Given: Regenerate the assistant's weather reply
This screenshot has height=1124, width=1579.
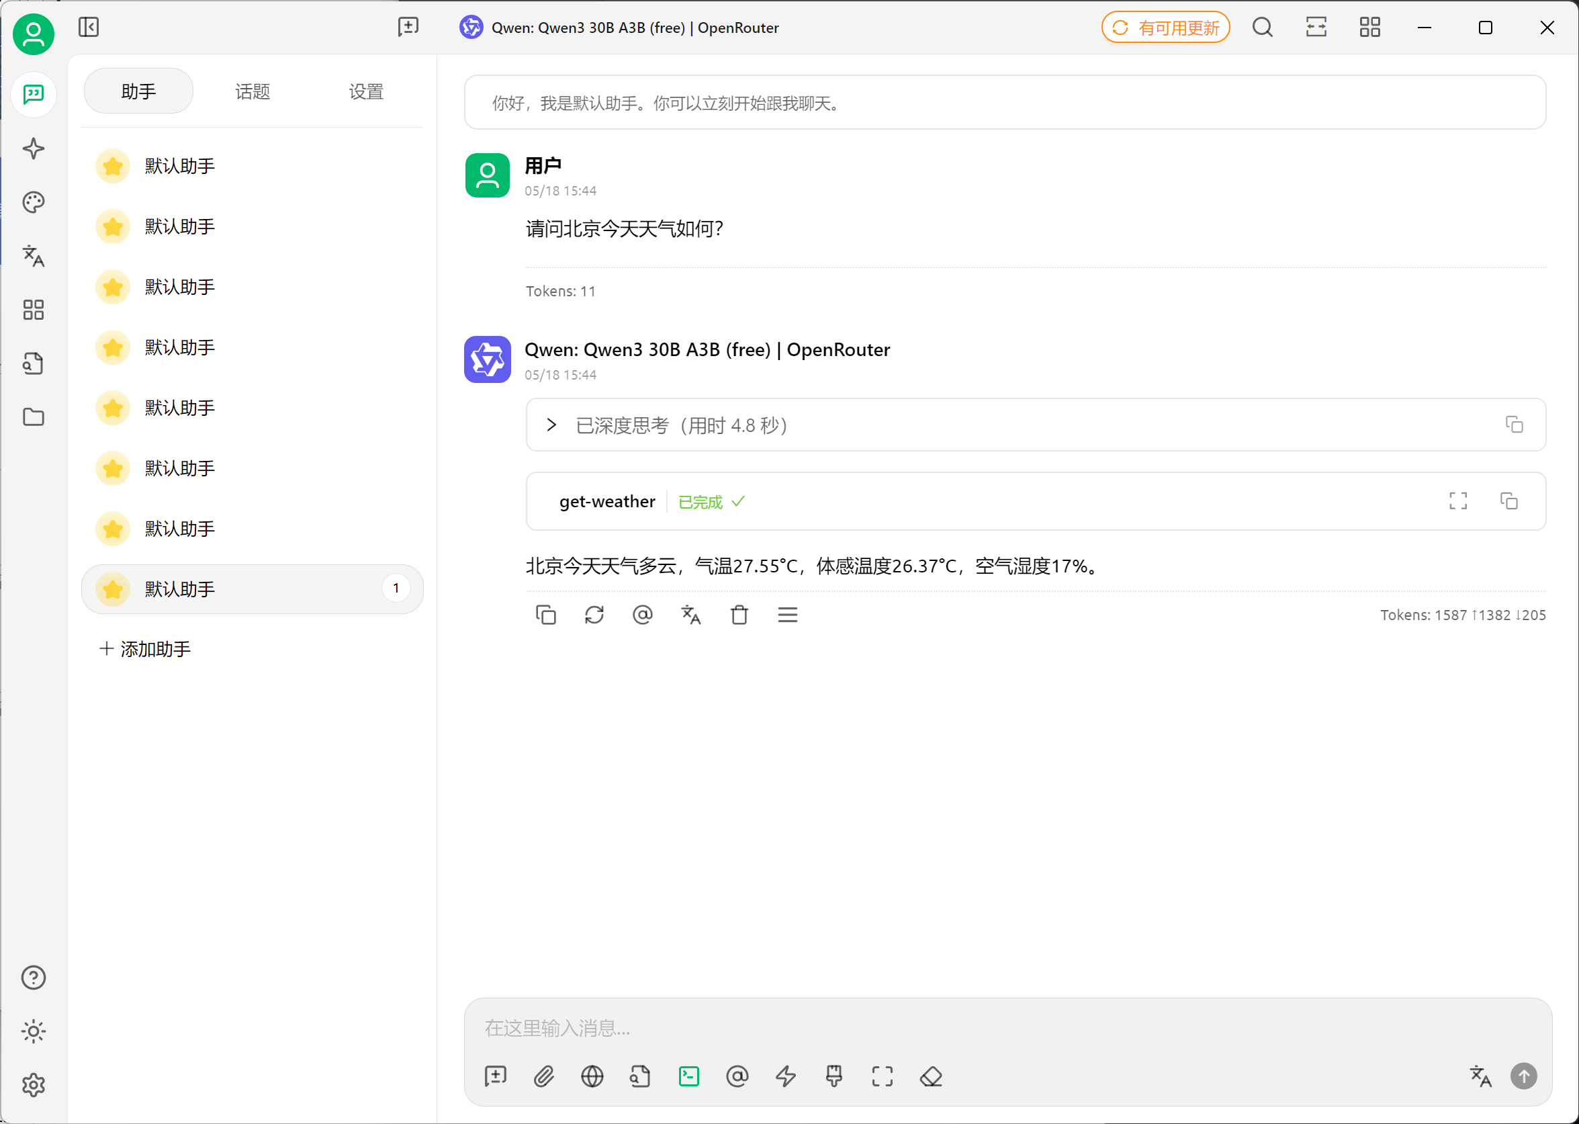Looking at the screenshot, I should [594, 615].
